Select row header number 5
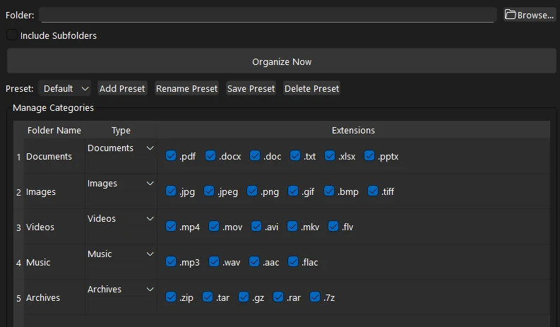 pyautogui.click(x=18, y=298)
